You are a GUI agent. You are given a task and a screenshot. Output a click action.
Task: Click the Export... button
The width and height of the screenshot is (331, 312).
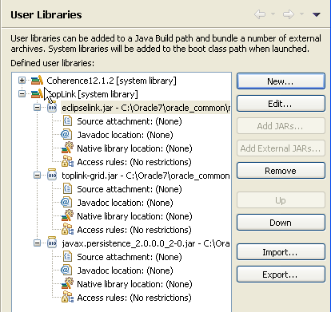281,274
